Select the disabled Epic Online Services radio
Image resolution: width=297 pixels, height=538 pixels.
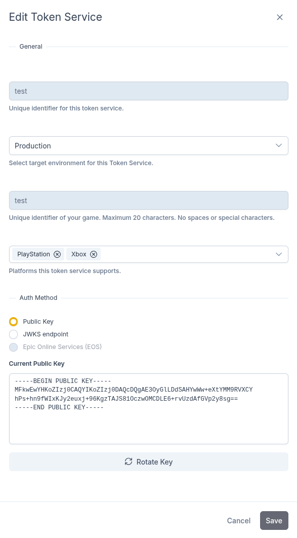[x=13, y=347]
